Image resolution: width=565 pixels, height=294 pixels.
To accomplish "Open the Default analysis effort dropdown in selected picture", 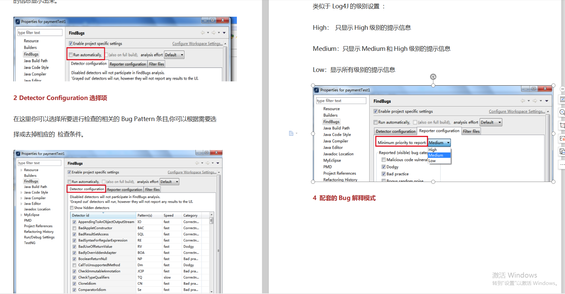I will coord(491,122).
